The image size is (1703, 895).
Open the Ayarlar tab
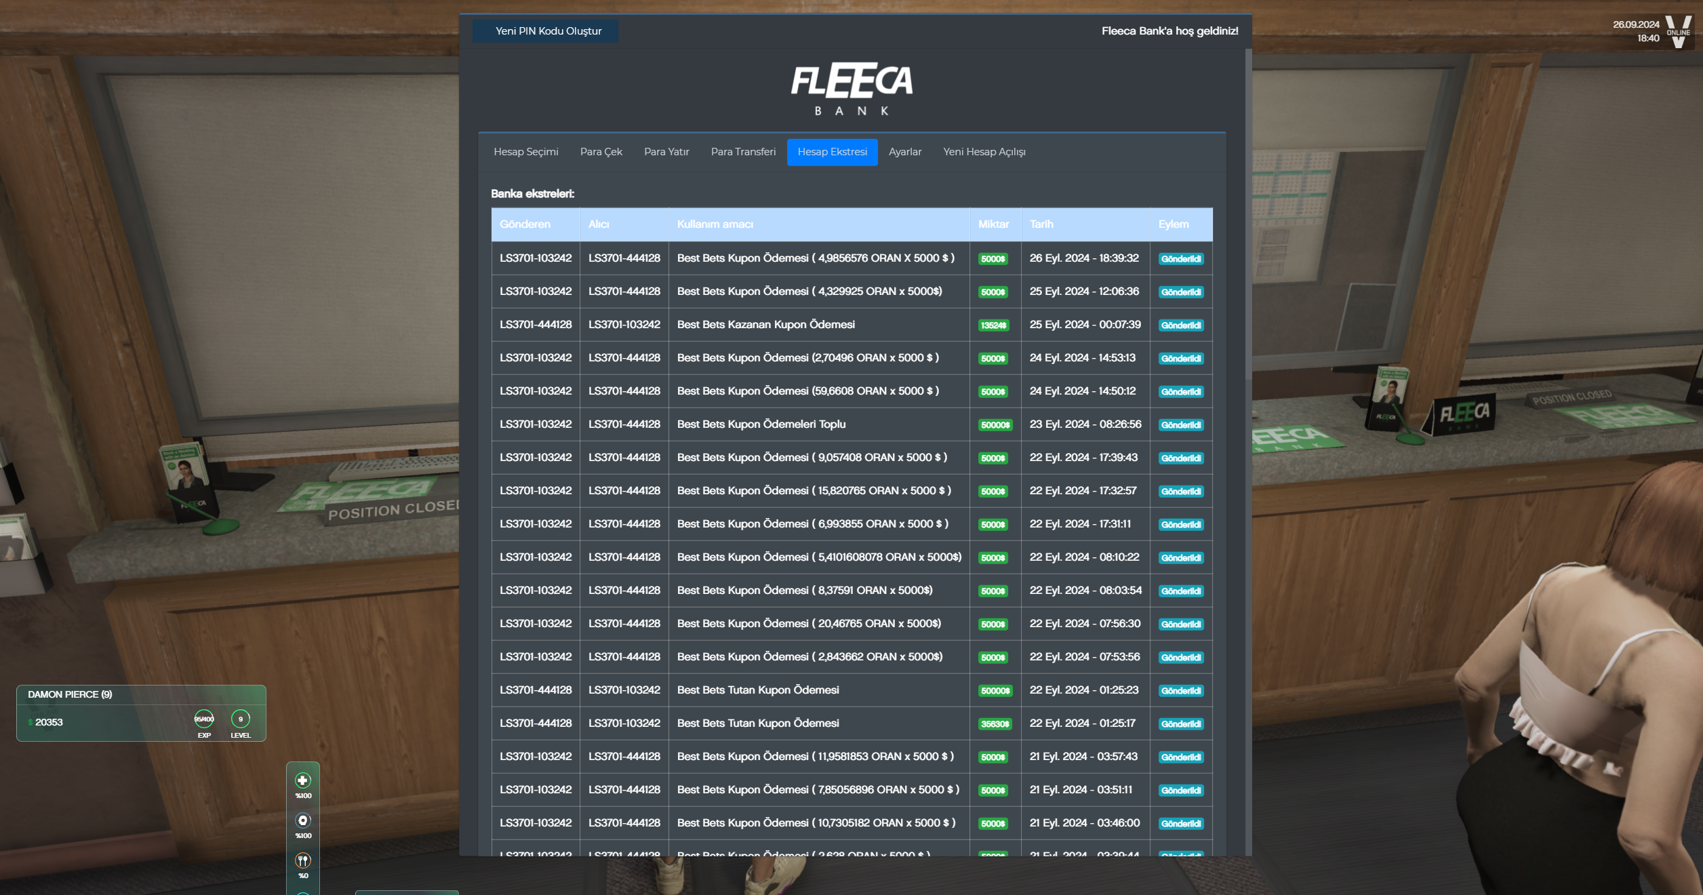pos(904,152)
